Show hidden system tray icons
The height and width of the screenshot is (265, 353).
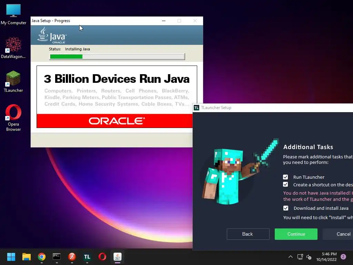tap(291, 257)
